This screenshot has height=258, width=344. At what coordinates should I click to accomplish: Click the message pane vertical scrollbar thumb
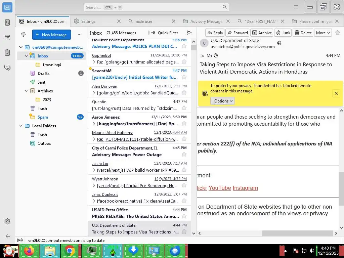pos(341,189)
